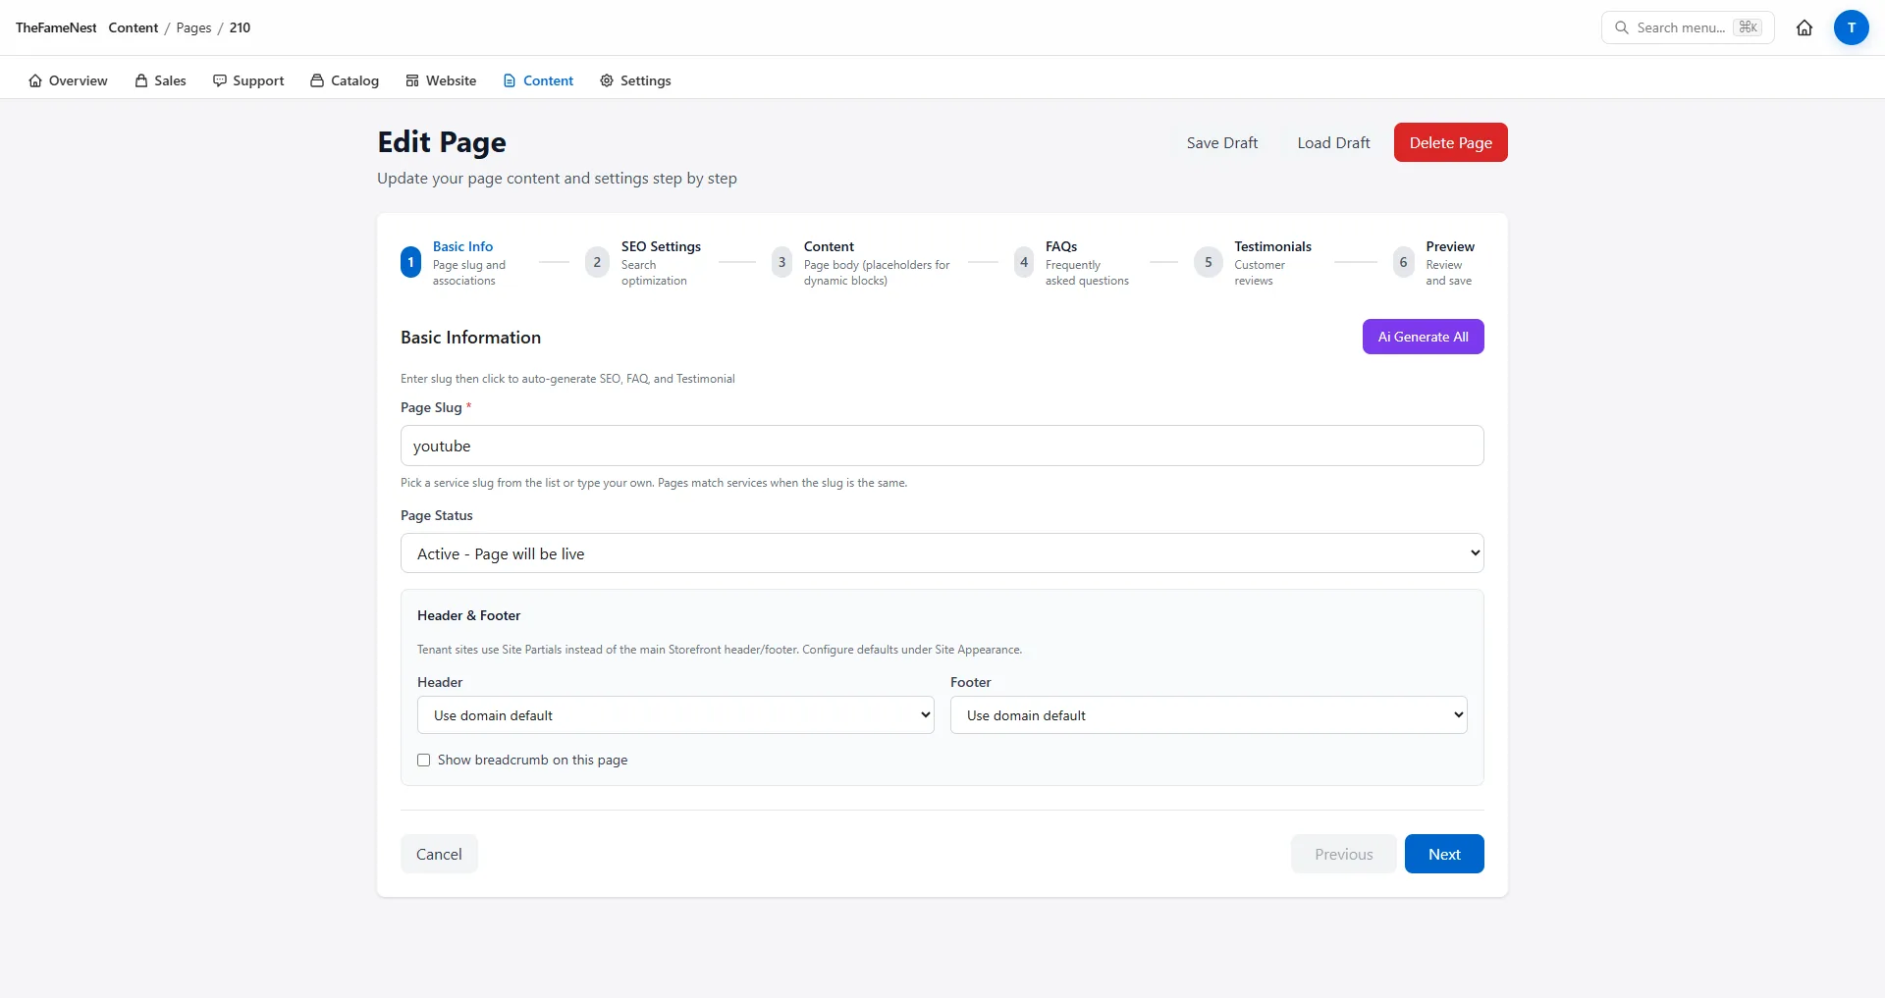Open the Header dropdown
The width and height of the screenshot is (1885, 998).
(675, 715)
